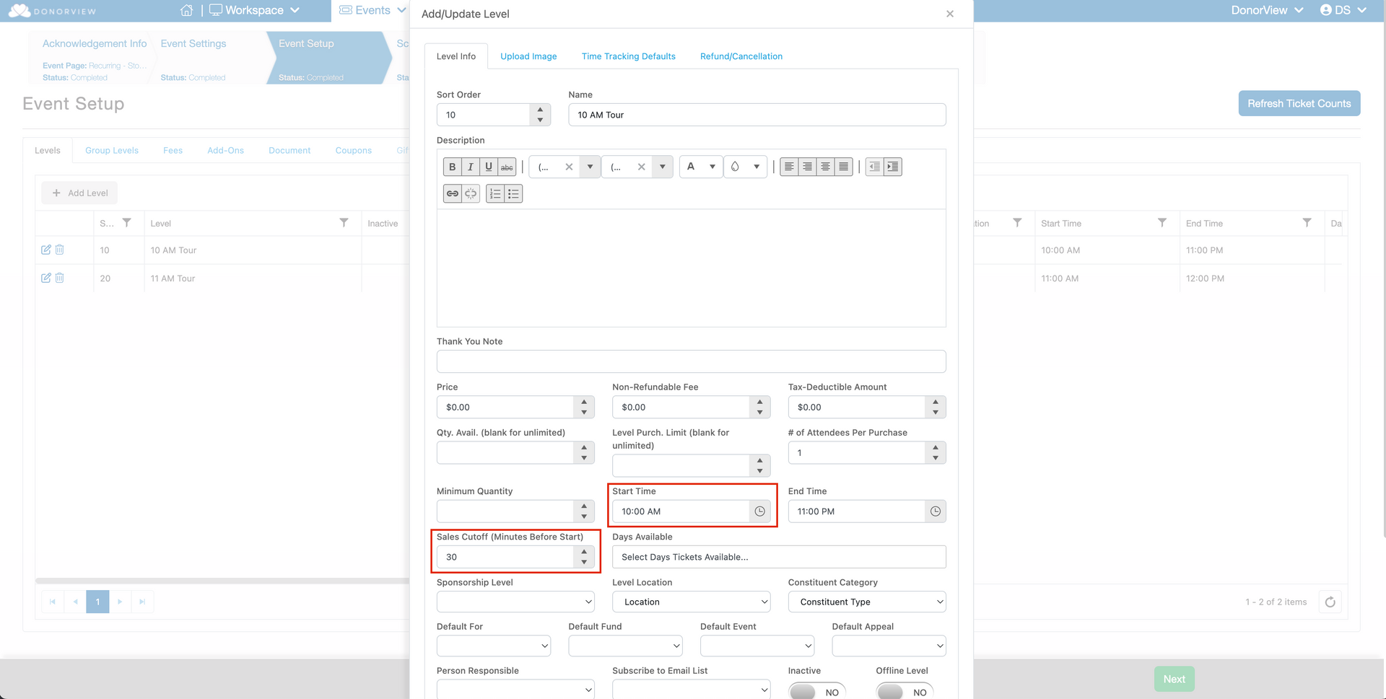Apply italic formatting in Description toolbar
Viewport: 1386px width, 699px height.
tap(471, 167)
